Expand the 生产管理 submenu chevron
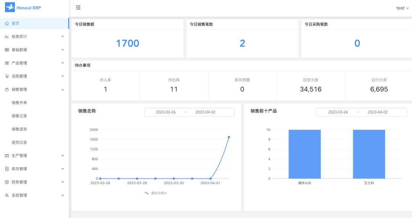 [x=63, y=156]
